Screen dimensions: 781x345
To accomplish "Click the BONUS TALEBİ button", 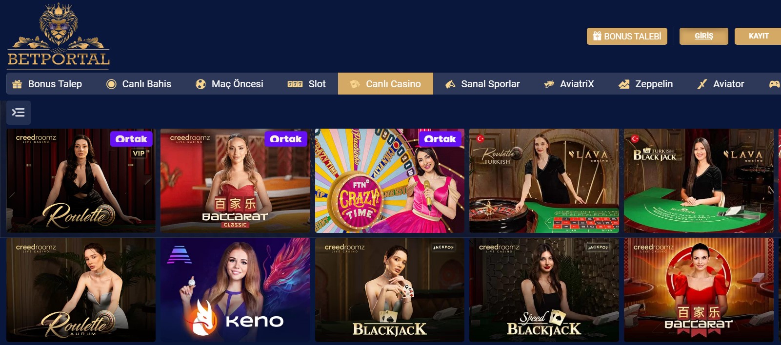I will point(627,36).
